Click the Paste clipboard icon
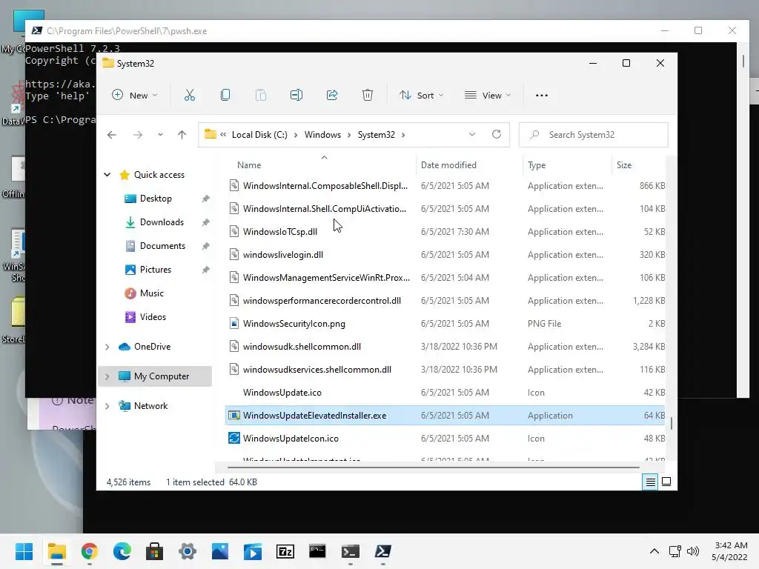 (x=260, y=96)
